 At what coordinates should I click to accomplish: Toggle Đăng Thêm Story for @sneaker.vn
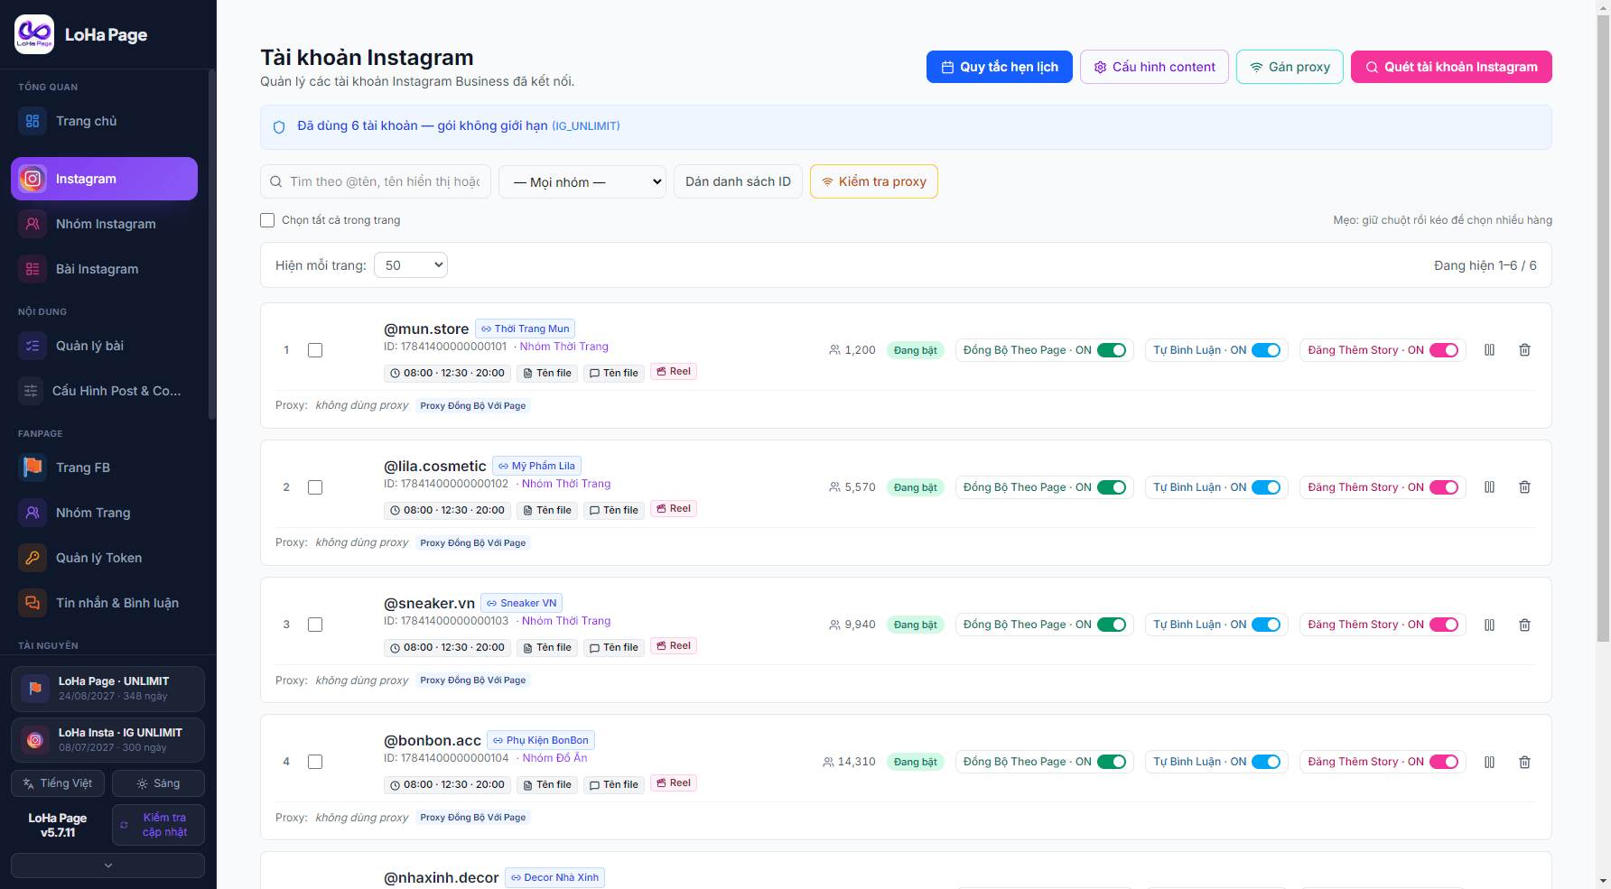(x=1444, y=625)
